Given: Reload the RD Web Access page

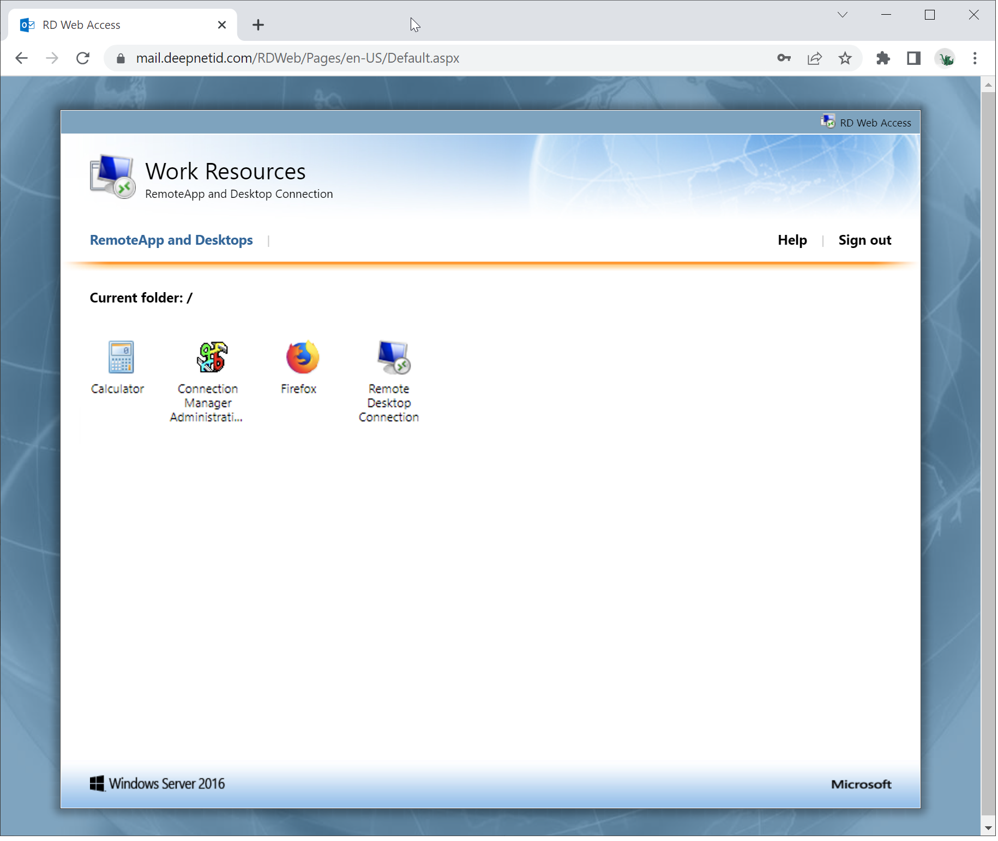Looking at the screenshot, I should point(83,58).
